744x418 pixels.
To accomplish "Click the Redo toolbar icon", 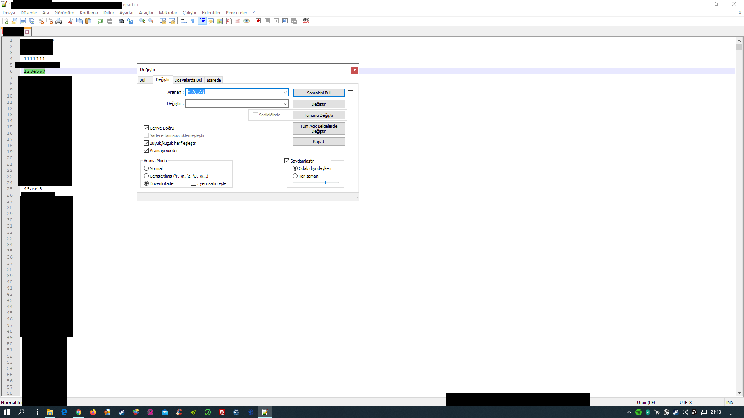I will (109, 21).
